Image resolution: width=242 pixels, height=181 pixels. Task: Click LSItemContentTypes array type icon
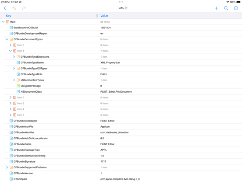click(18, 80)
